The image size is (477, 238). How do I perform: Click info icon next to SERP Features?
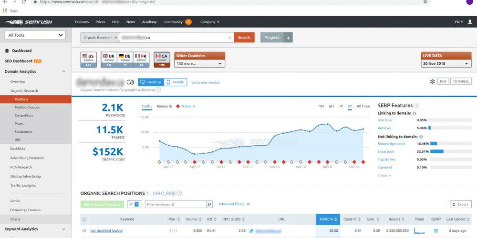[x=416, y=106]
